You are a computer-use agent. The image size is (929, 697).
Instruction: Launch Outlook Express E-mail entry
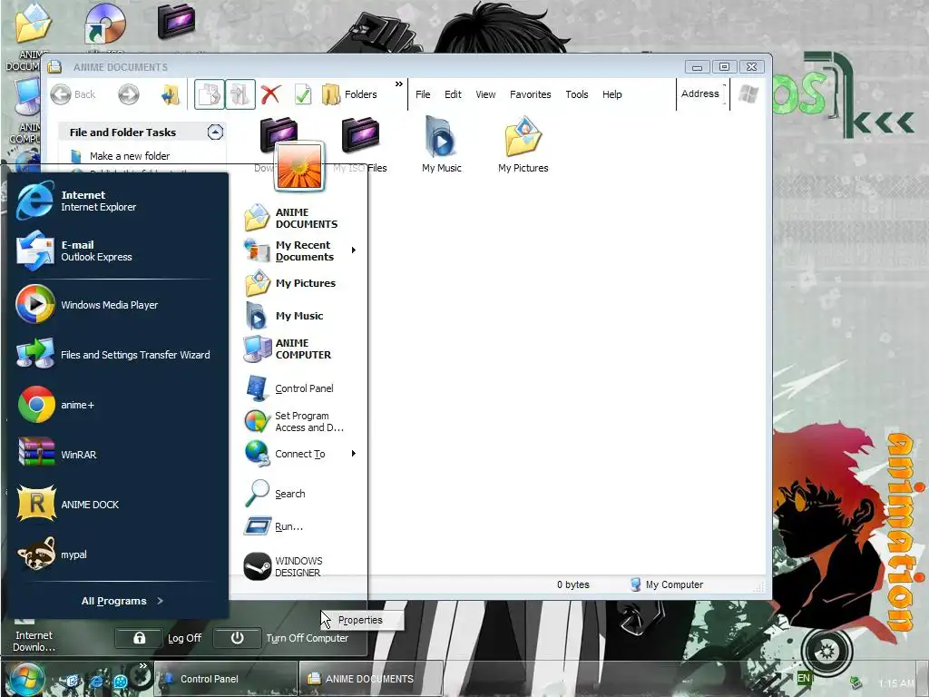coord(116,250)
